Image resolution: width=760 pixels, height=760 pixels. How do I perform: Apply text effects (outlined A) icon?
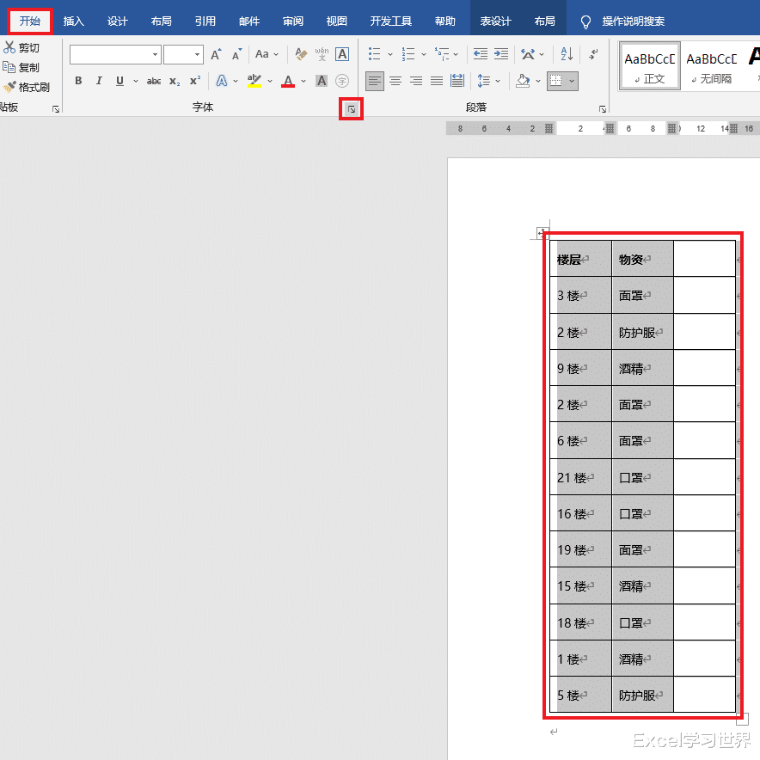[222, 81]
